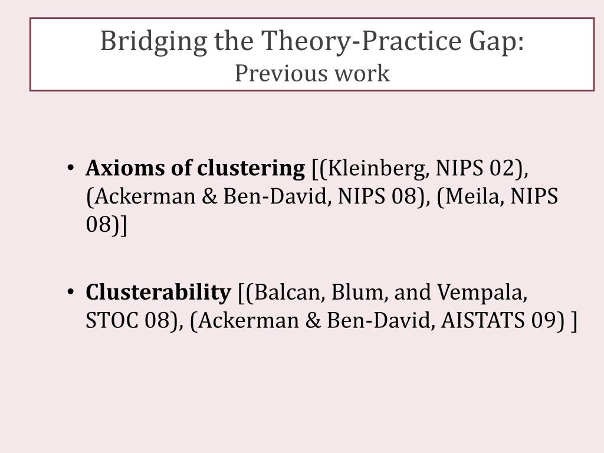Click the '(Meila, NIPS' citation text
Viewport: 604px width, 453px height.
click(498, 196)
